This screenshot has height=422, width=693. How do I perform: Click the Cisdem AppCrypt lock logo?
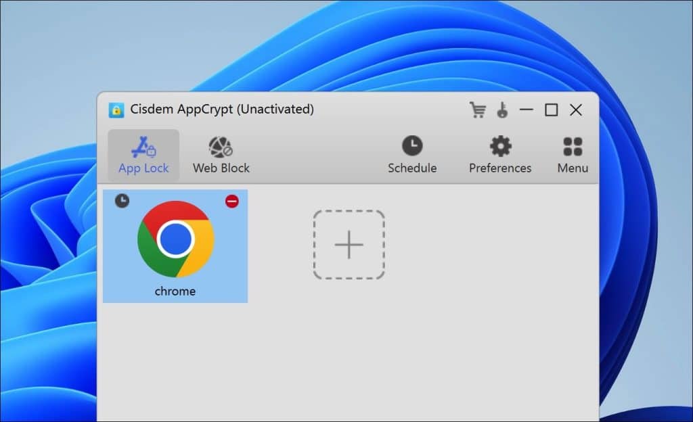[116, 110]
